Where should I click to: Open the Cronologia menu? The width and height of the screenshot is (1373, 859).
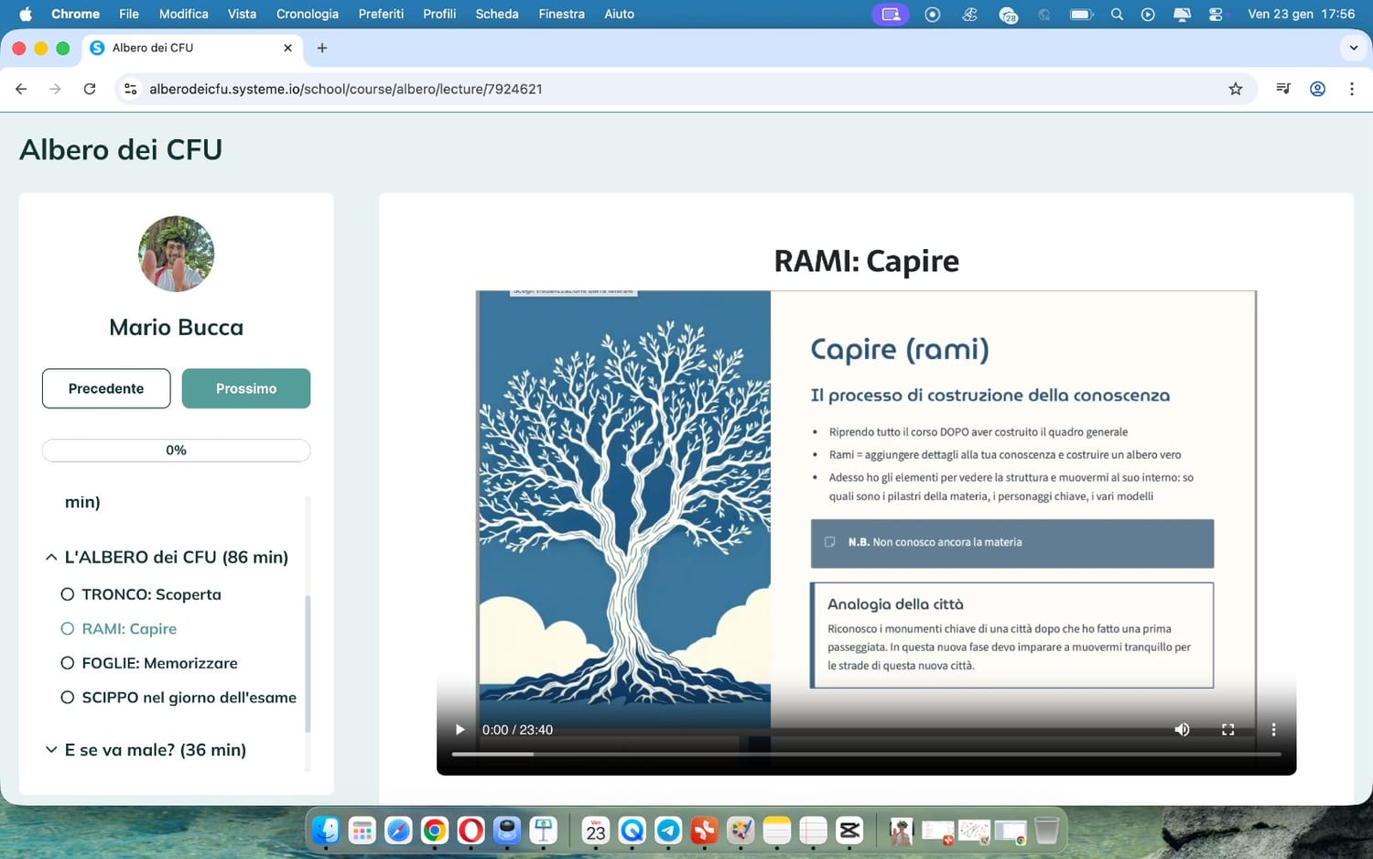(308, 14)
